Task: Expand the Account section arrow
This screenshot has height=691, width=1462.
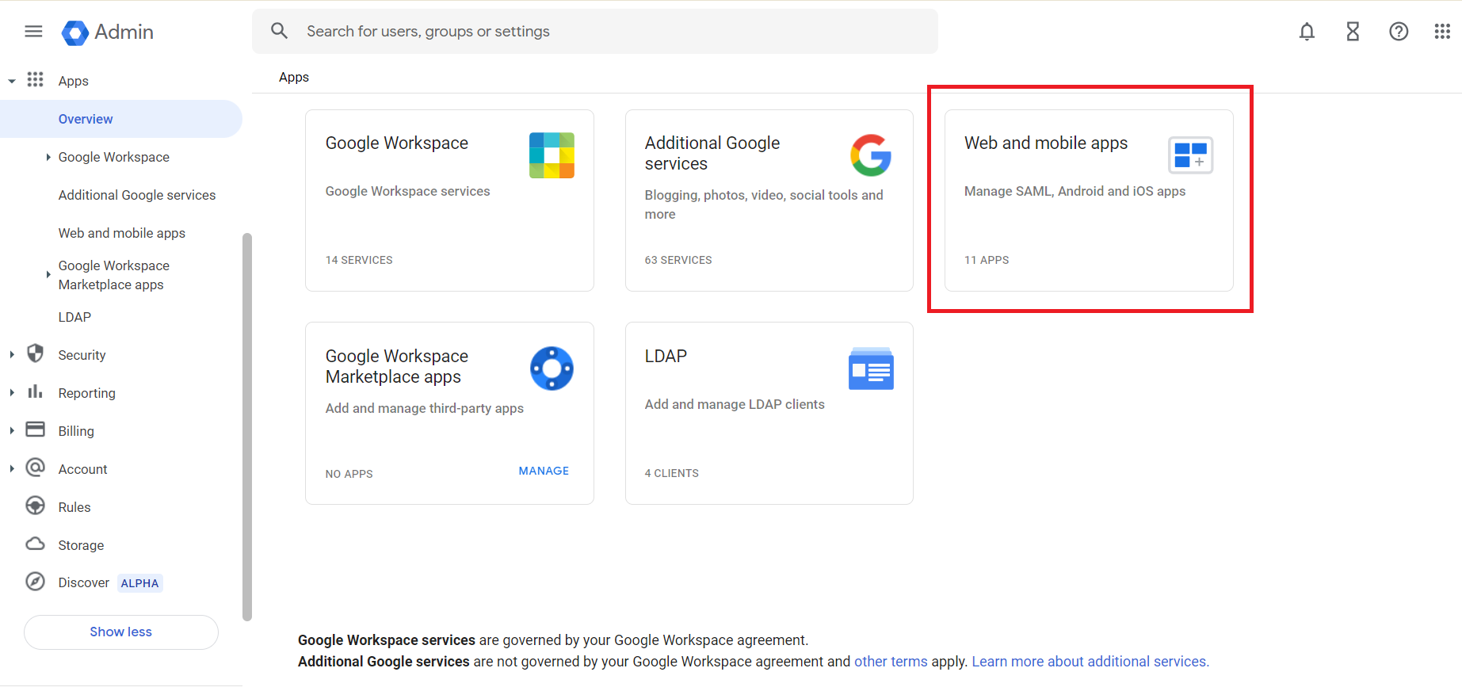Action: tap(12, 469)
